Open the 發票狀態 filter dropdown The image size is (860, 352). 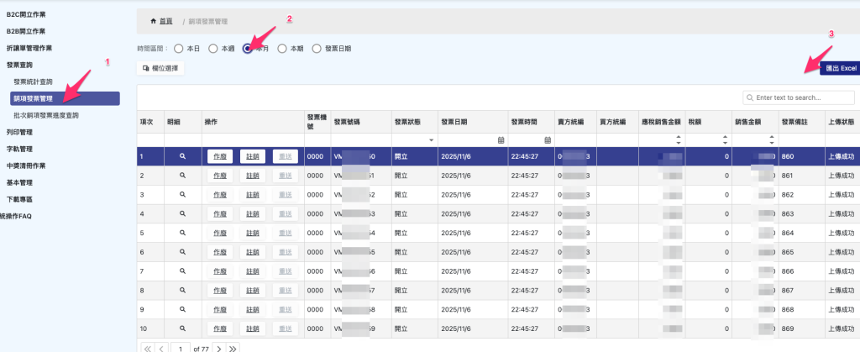(x=431, y=139)
